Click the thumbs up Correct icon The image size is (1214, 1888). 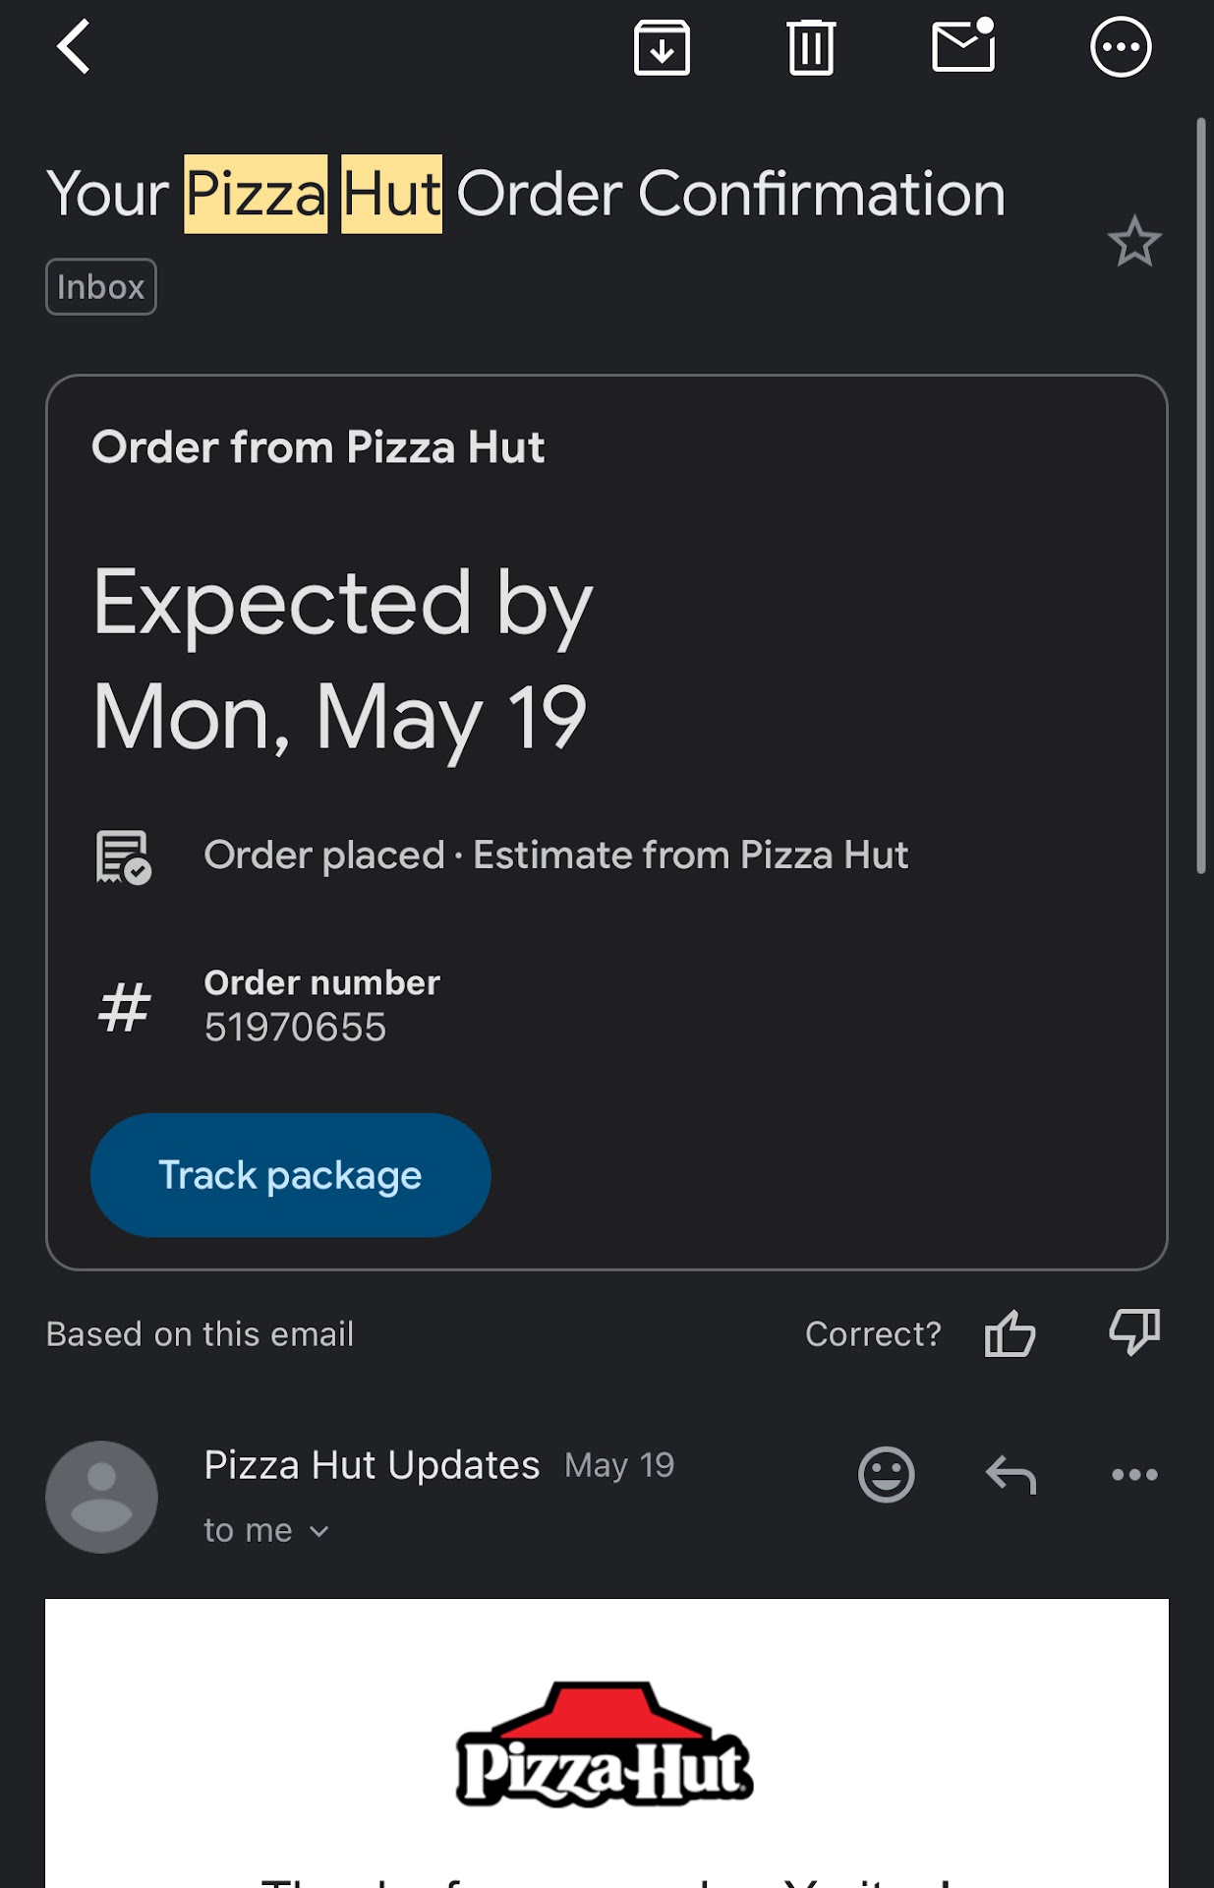pos(1010,1334)
